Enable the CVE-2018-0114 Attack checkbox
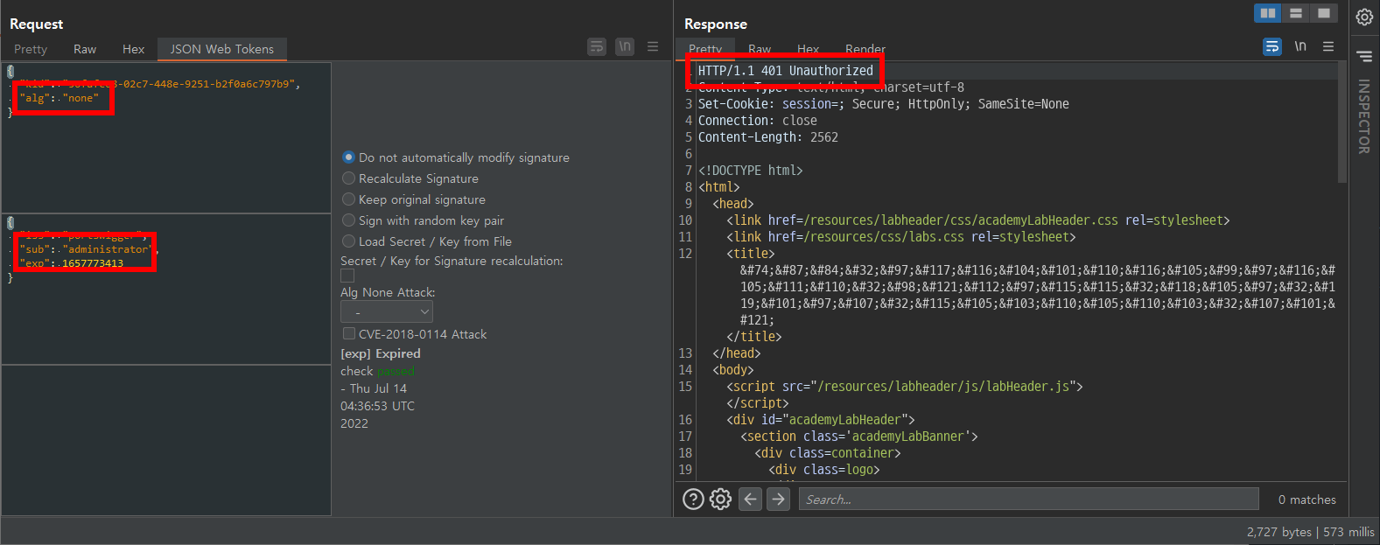The height and width of the screenshot is (545, 1380). click(349, 333)
